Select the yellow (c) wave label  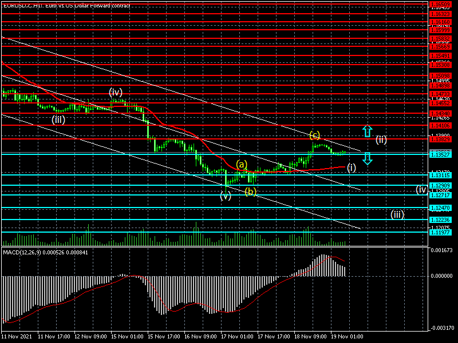point(314,135)
